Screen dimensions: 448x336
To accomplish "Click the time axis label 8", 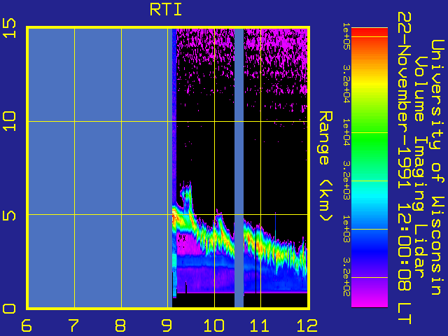I will coord(120,325).
